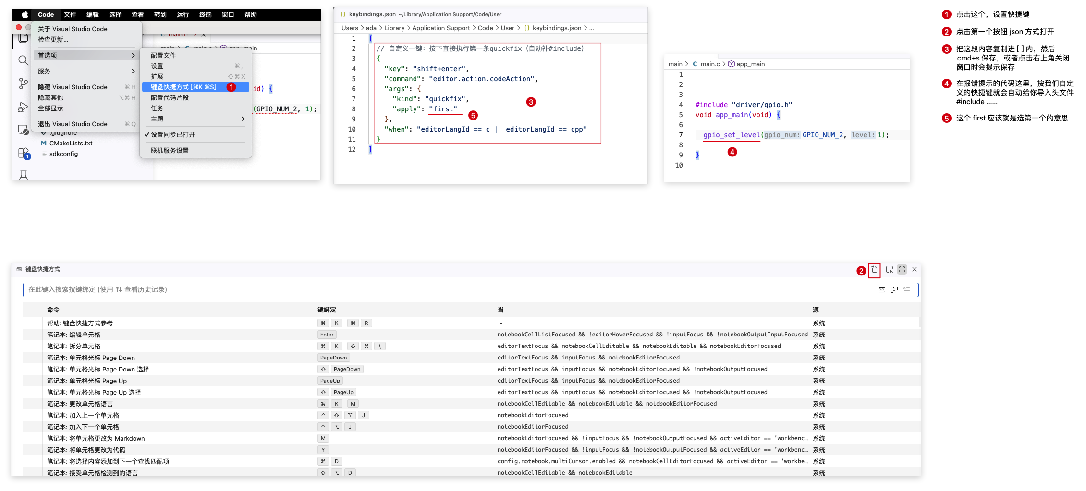Close the keyboard shortcuts editor with the X

click(915, 270)
